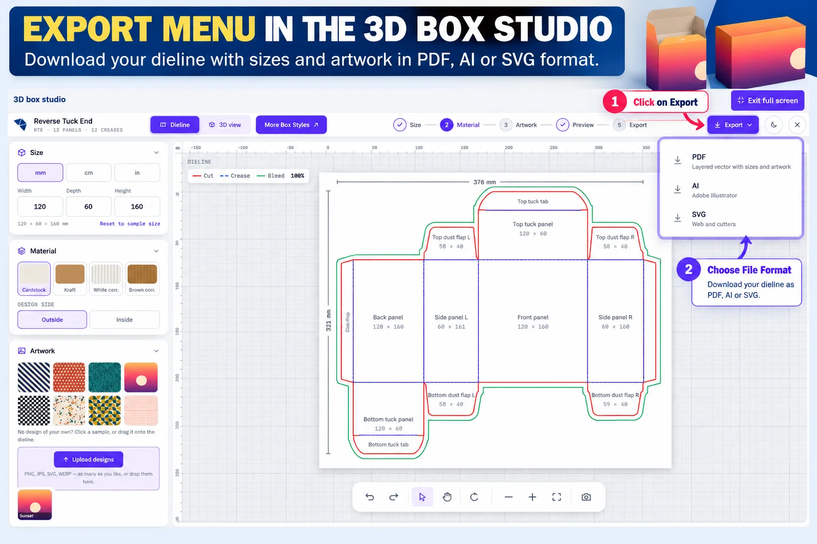817x544 pixels.
Task: Click the Upload designs button
Action: (x=89, y=460)
